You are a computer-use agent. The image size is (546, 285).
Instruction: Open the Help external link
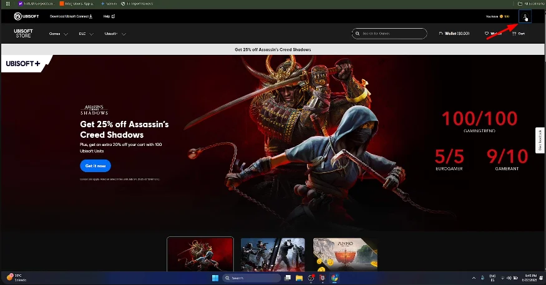[109, 16]
